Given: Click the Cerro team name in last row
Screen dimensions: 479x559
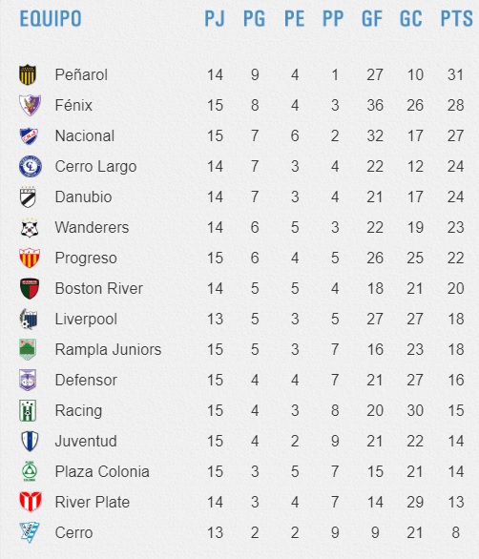Looking at the screenshot, I should (x=73, y=532).
